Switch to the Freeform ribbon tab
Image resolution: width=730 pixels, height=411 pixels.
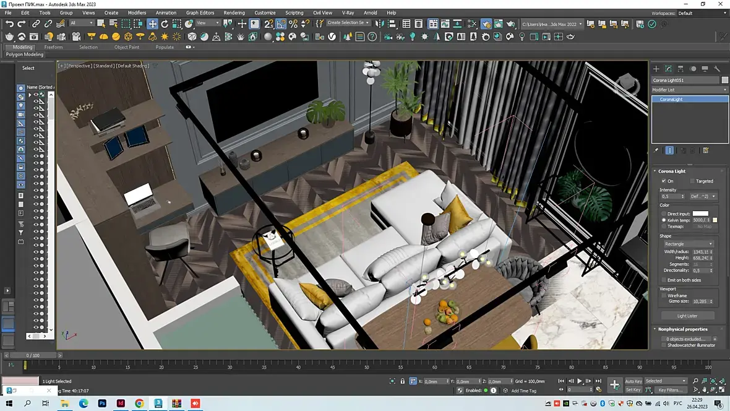[x=53, y=47]
